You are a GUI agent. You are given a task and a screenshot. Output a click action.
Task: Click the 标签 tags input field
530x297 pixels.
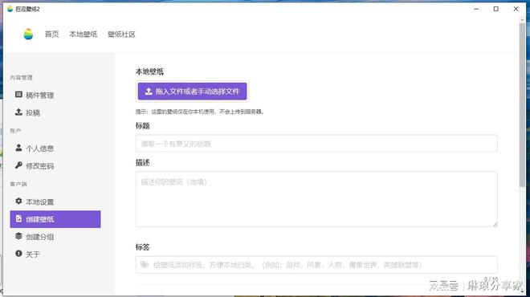click(316, 265)
